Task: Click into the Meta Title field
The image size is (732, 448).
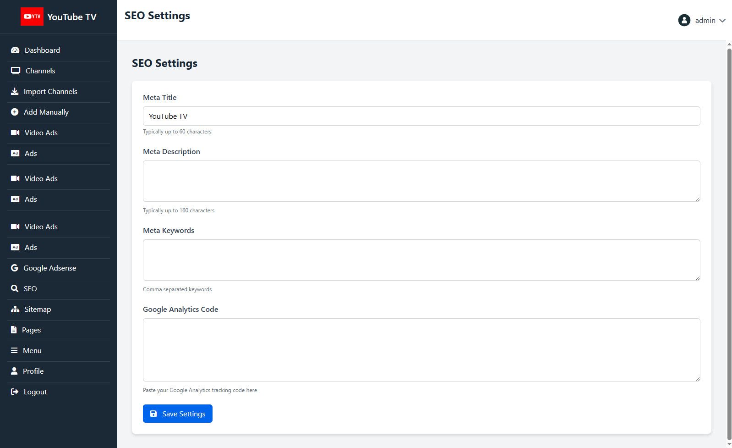Action: (x=421, y=116)
